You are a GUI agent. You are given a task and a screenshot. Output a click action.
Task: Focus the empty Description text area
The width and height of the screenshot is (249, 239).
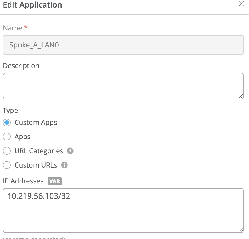(x=123, y=86)
